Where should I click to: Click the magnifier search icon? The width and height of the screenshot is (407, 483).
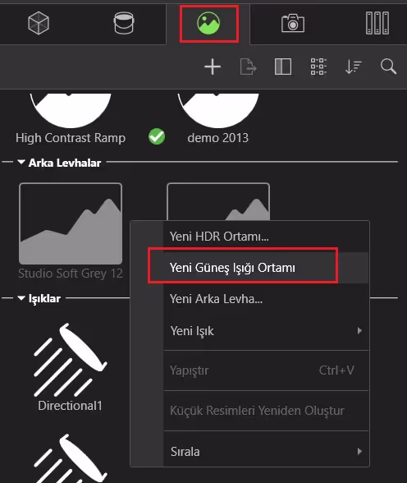[x=389, y=67]
